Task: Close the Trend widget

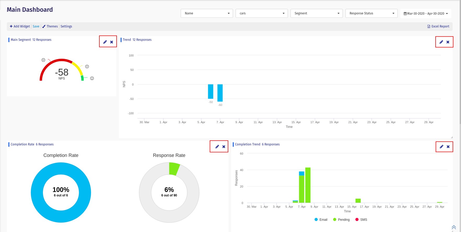Action: (x=448, y=42)
